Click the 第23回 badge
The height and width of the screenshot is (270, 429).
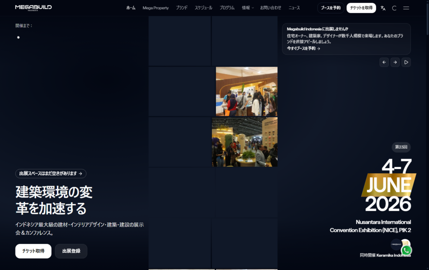[400, 147]
